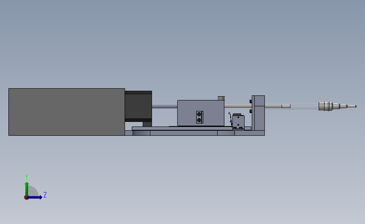Click the red origin ball of the triad
The width and height of the screenshot is (365, 224).
pyautogui.click(x=26, y=198)
